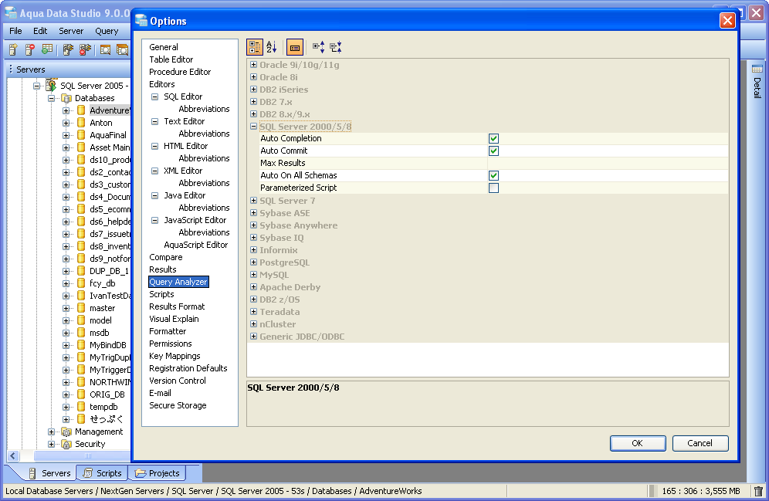Click the delete server toolbar icon

point(29,49)
